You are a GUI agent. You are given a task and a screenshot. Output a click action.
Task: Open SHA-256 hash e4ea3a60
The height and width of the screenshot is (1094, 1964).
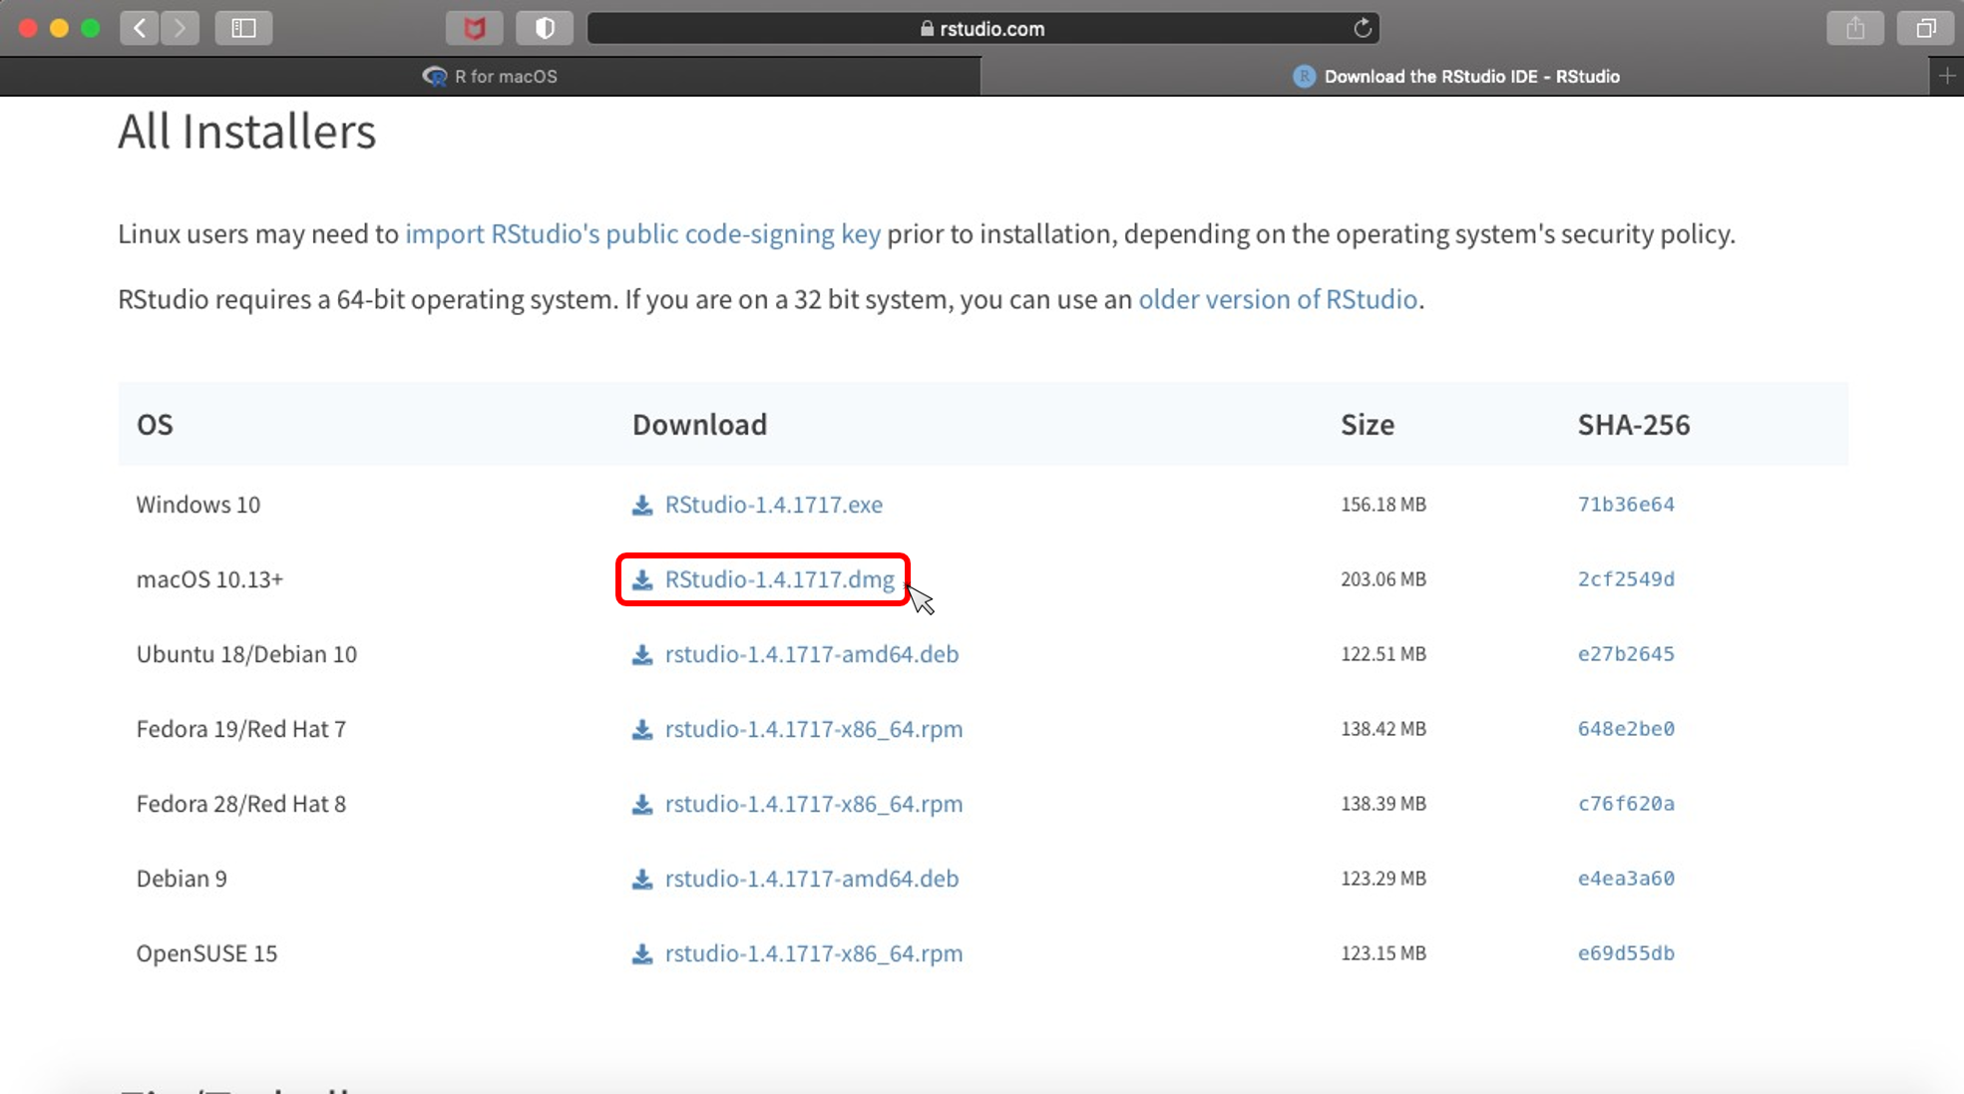1626,879
